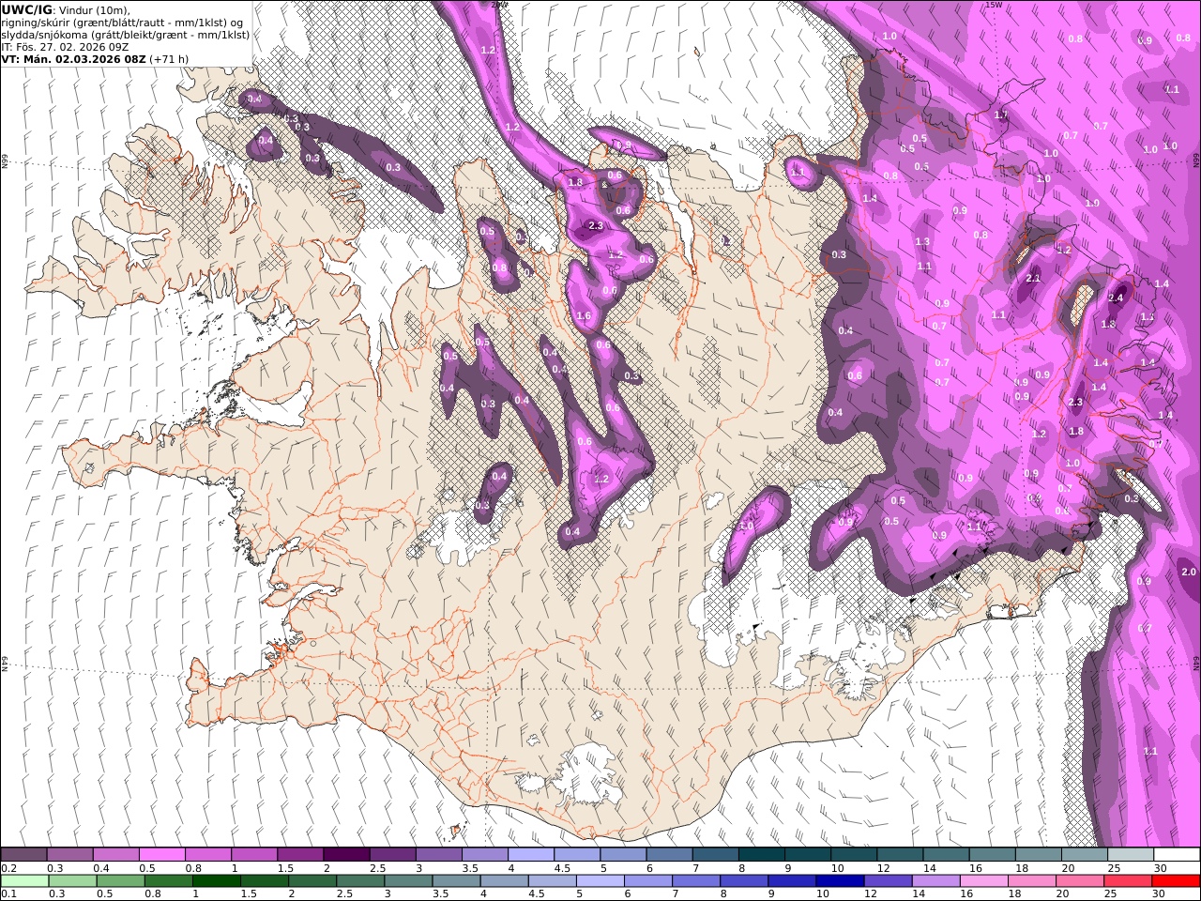This screenshot has width=1201, height=901.
Task: Click the 'IT: Fös. 27. 02. 2026 09Z' line
Action: [x=65, y=47]
